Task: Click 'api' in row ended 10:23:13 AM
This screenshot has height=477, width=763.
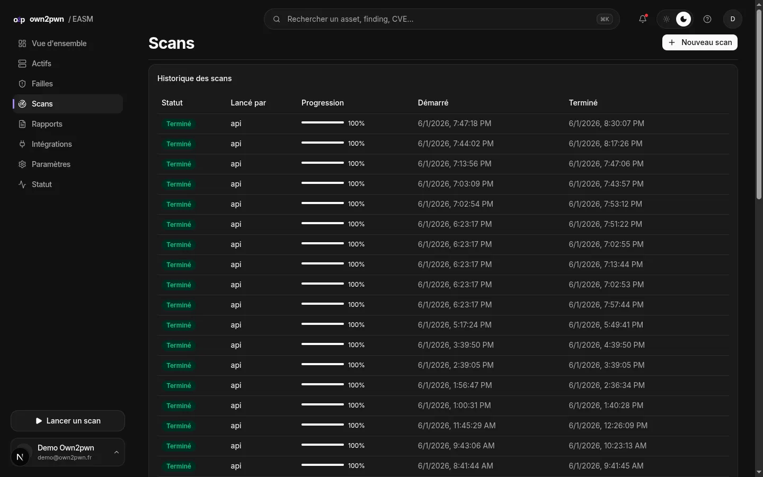Action: point(236,446)
